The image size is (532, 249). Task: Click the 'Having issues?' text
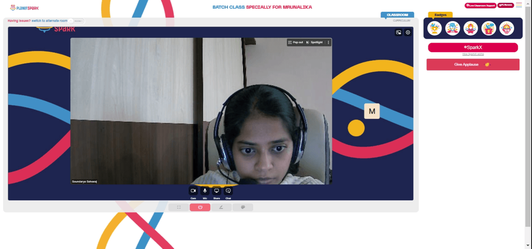[x=19, y=21]
